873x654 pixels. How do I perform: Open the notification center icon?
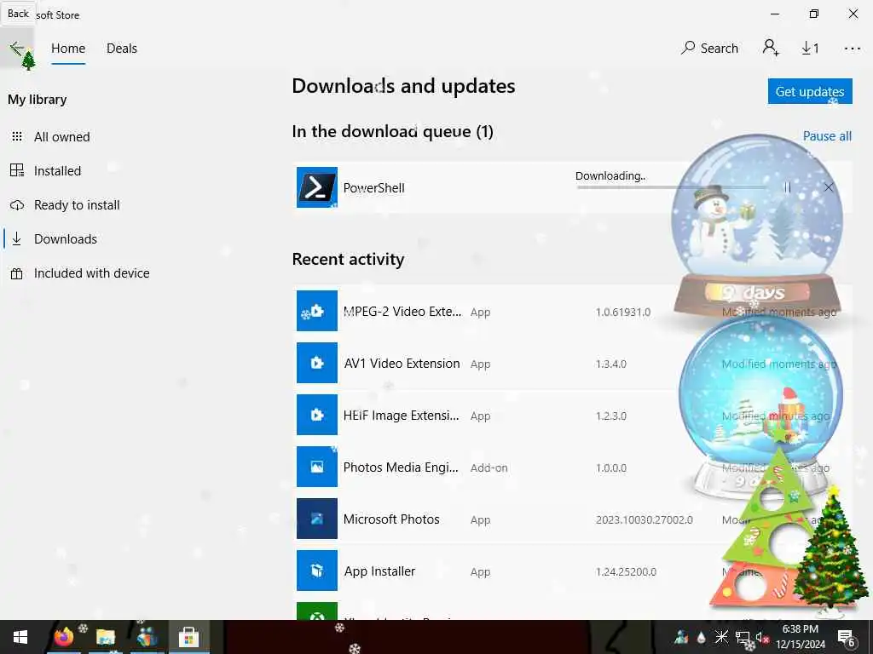[x=847, y=637]
